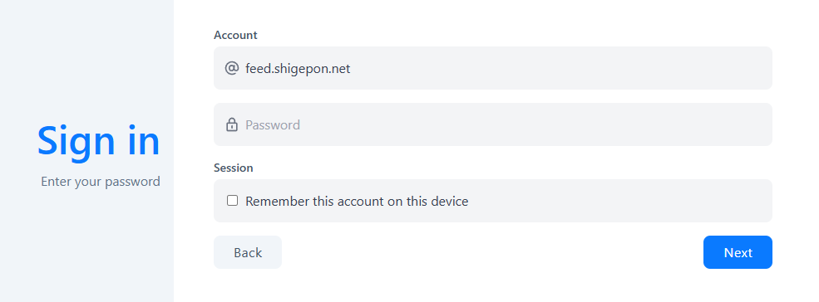
Task: Click the Password placeholder text
Action: (273, 125)
